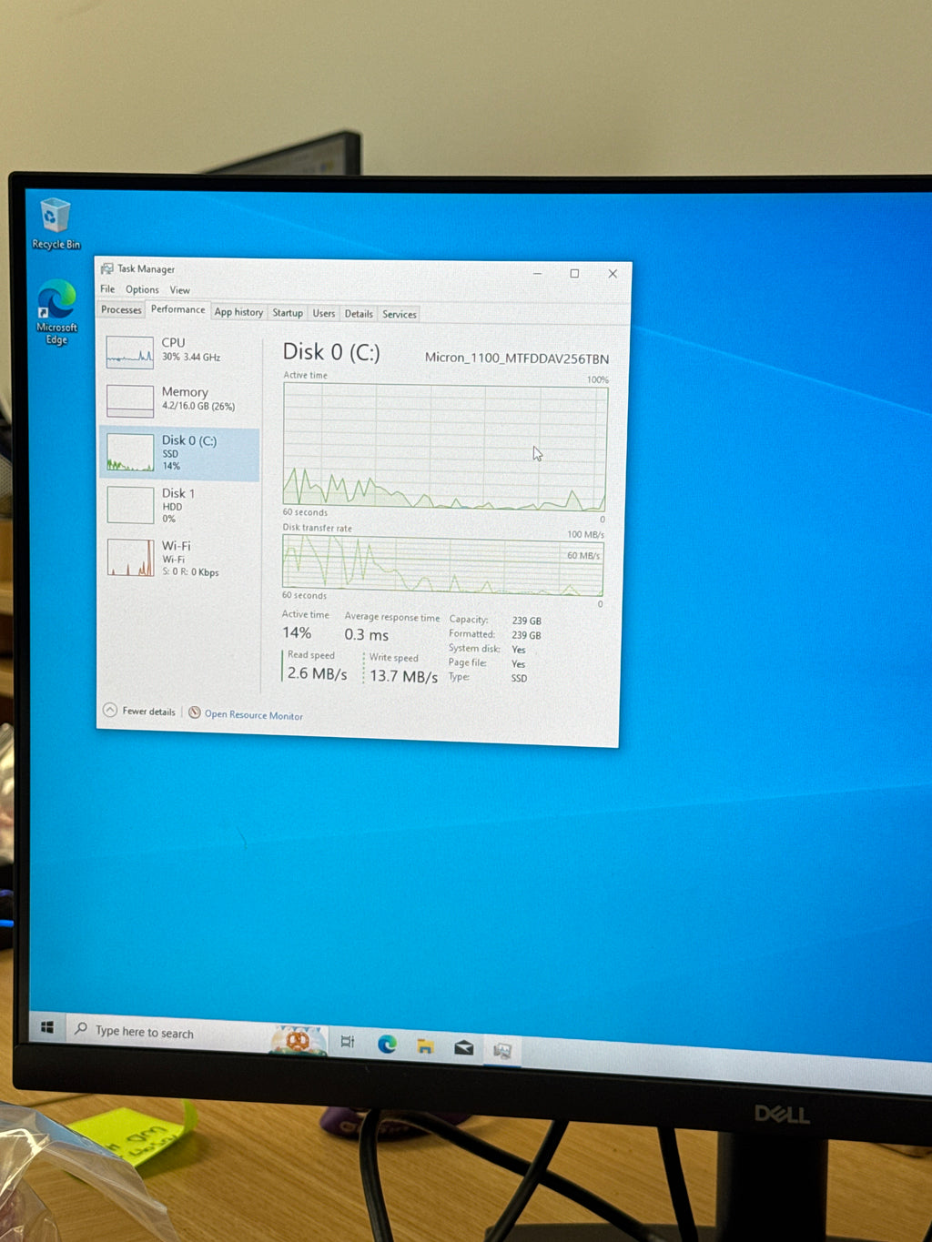932x1242 pixels.
Task: Close the Task Manager window
Action: coord(613,274)
